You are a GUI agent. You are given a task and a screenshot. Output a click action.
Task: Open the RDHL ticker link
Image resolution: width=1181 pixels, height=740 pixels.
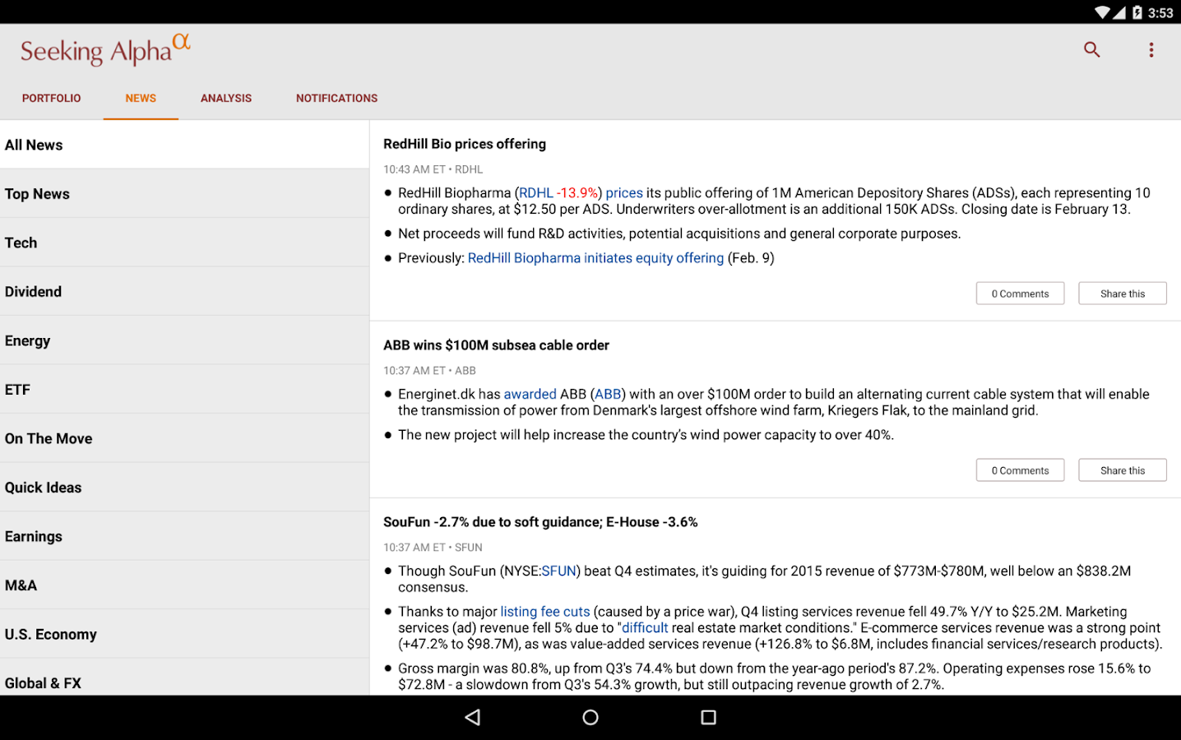click(536, 192)
